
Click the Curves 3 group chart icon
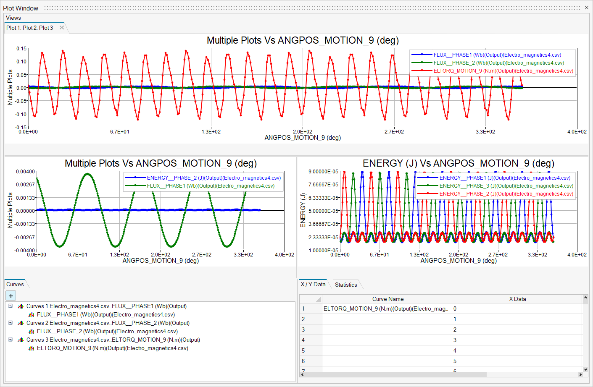(21, 340)
